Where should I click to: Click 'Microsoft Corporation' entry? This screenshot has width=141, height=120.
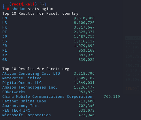27,115
